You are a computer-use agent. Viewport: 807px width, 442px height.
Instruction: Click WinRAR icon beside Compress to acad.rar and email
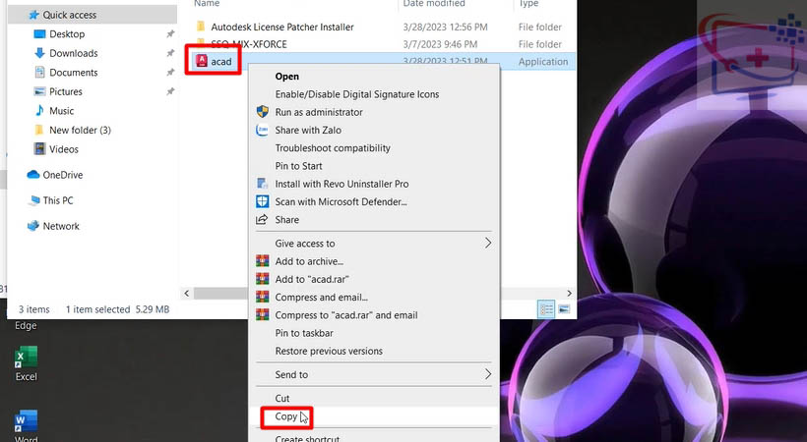(x=263, y=315)
